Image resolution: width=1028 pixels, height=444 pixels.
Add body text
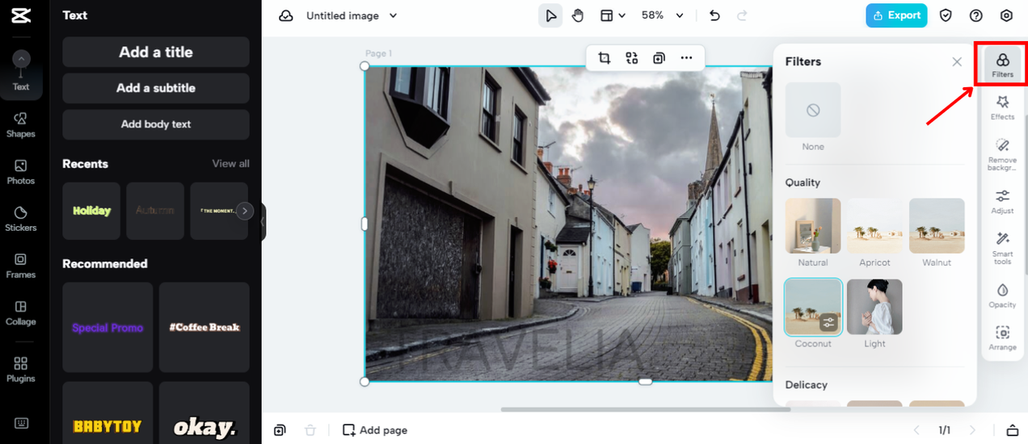(156, 124)
